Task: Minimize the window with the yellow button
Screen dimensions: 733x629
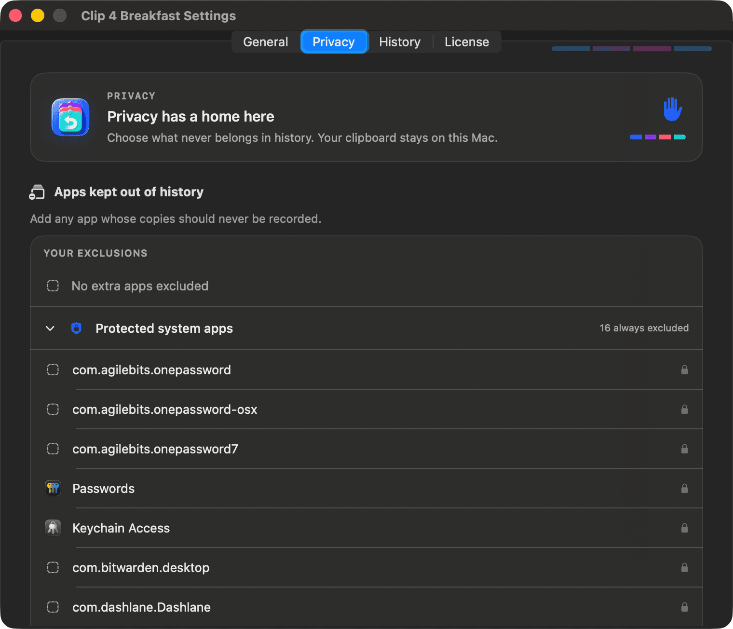Action: 38,15
